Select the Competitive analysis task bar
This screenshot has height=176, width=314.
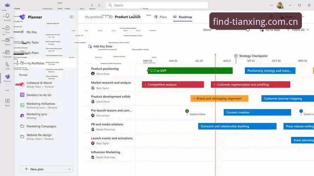coord(173,84)
